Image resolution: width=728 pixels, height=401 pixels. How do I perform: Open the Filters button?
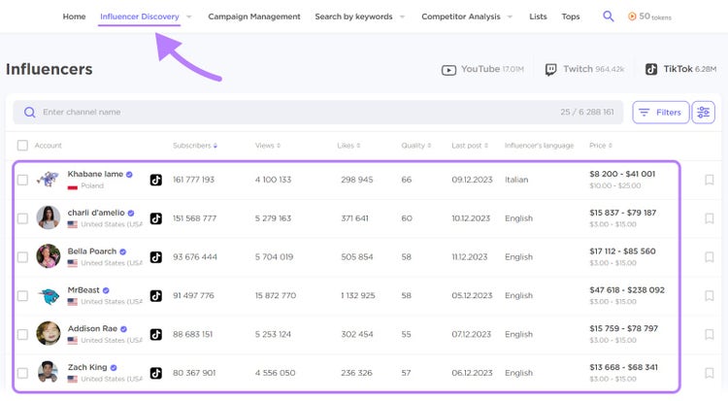661,112
